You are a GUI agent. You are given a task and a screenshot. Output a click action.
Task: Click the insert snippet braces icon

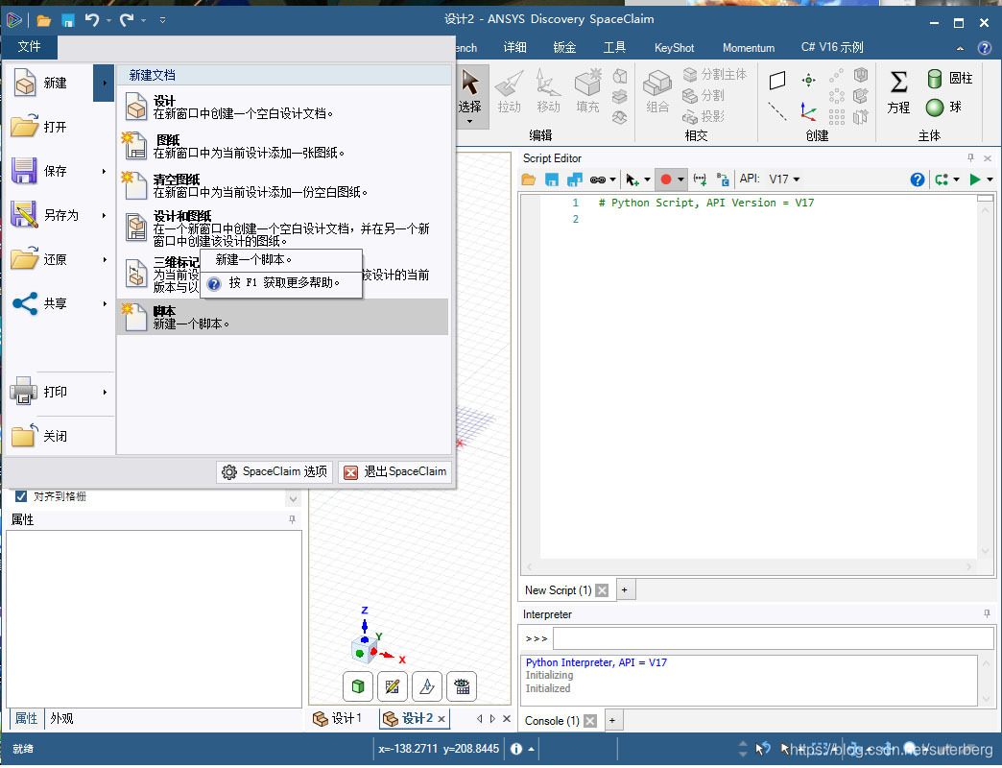(700, 180)
